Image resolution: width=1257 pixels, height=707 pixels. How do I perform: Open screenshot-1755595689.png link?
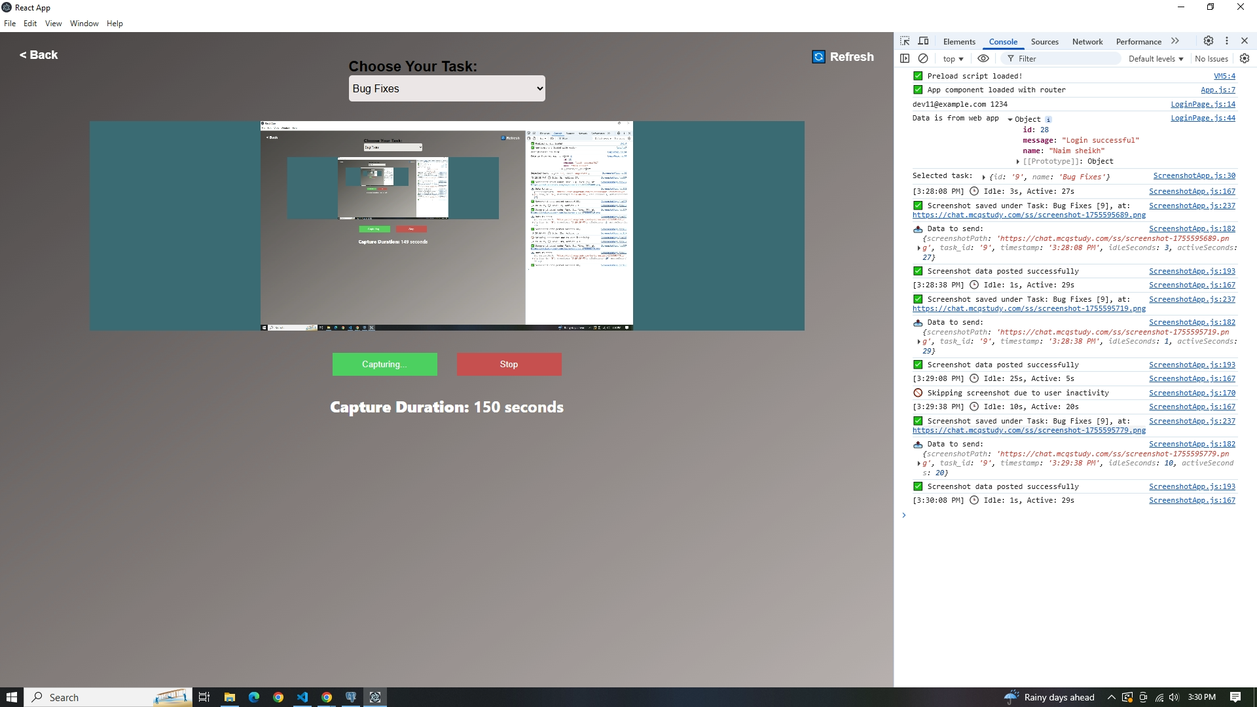point(1029,215)
